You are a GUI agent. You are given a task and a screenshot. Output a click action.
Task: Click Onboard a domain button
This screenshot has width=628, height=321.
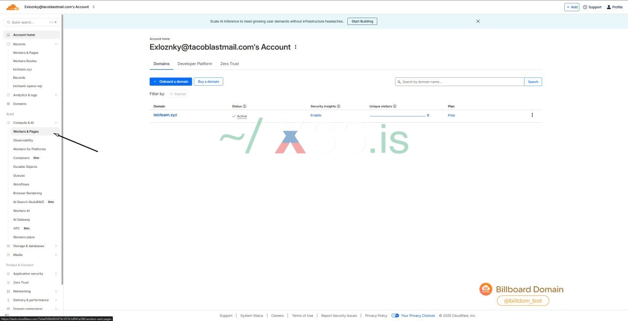coord(171,82)
